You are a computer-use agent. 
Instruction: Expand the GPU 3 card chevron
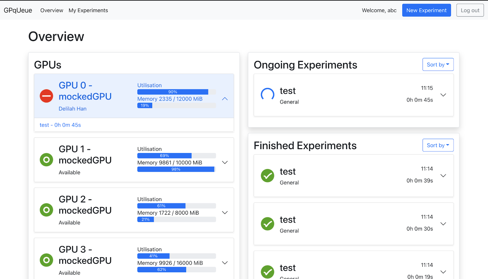[225, 263]
